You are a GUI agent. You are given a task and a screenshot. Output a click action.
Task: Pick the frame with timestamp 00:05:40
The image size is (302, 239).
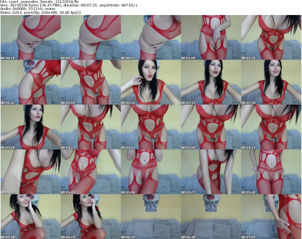point(271,172)
